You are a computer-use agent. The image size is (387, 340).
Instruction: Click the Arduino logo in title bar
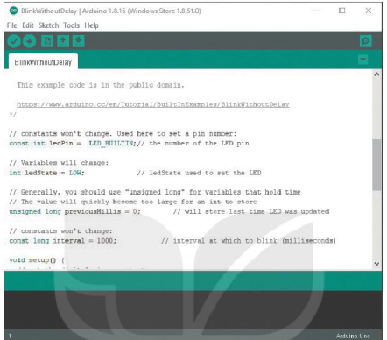[13, 11]
